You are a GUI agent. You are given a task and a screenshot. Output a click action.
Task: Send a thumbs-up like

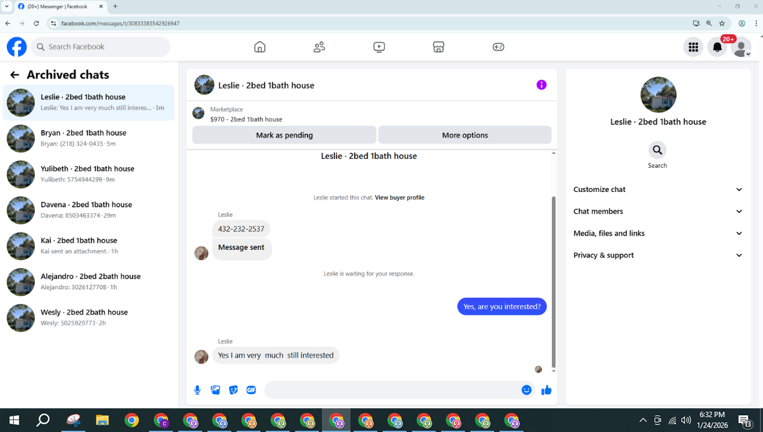point(546,390)
